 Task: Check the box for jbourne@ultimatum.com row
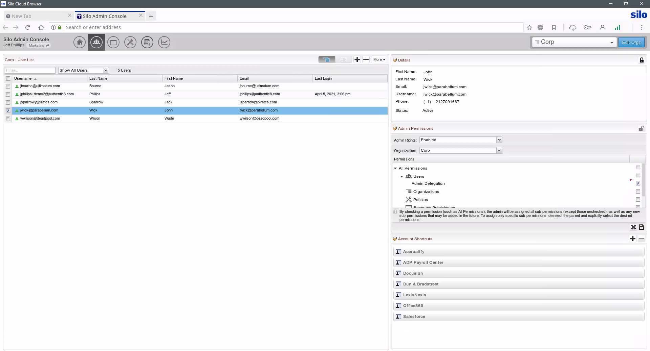coord(8,86)
